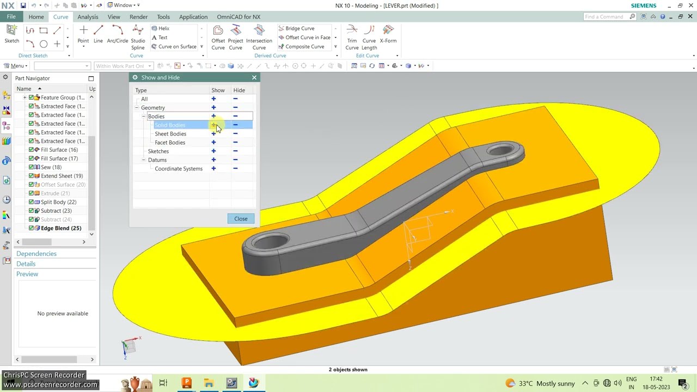Switch to the View tab
697x392 pixels.
(114, 17)
